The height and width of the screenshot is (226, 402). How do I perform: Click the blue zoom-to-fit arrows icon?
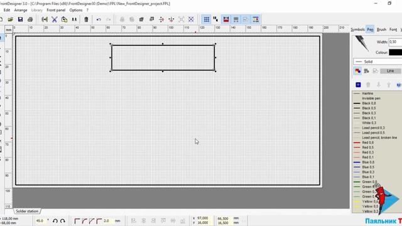191,19
